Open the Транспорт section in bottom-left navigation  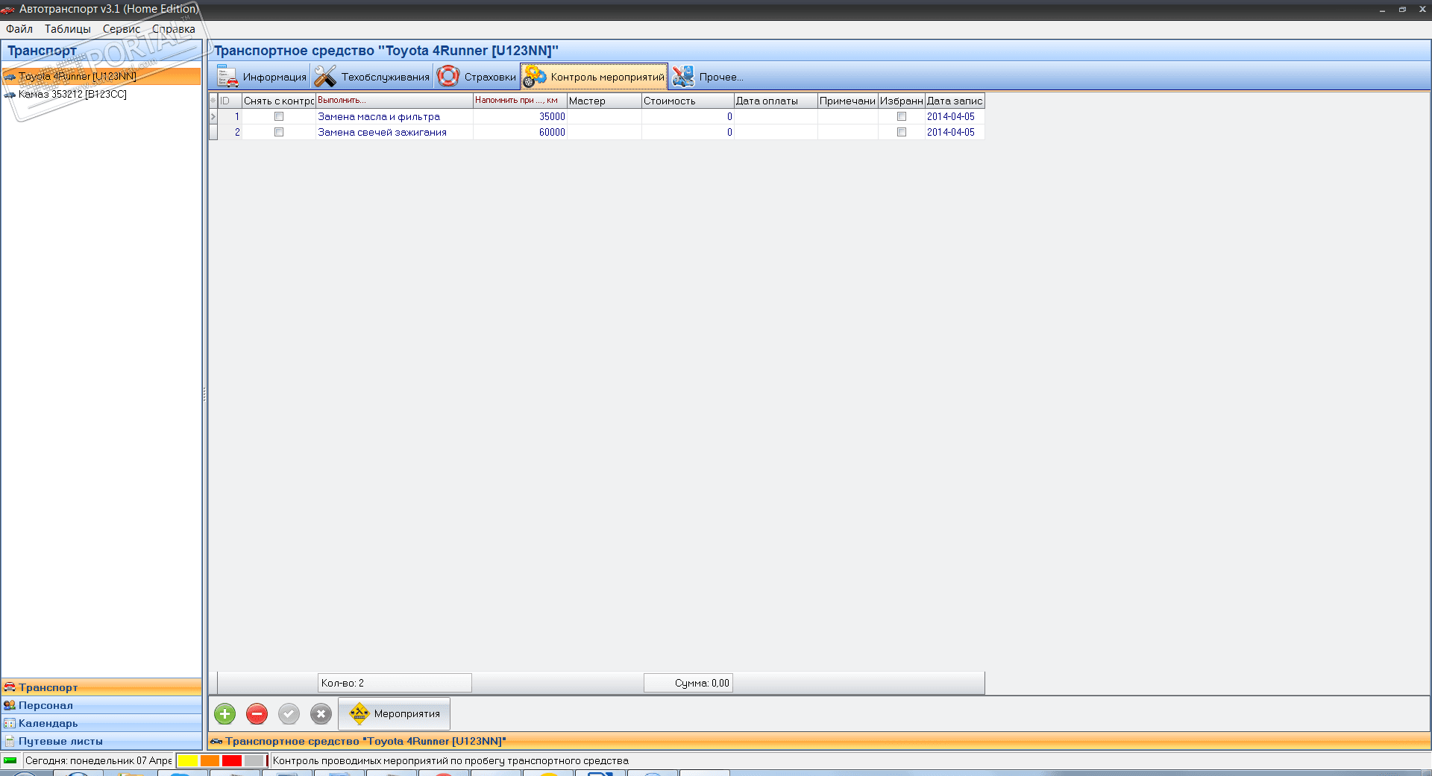[101, 687]
